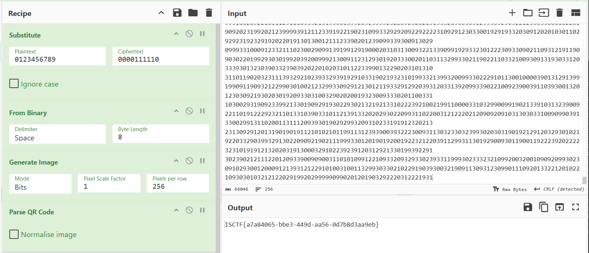589x253 pixels.
Task: Clear the input with the trash icon
Action: coord(560,13)
